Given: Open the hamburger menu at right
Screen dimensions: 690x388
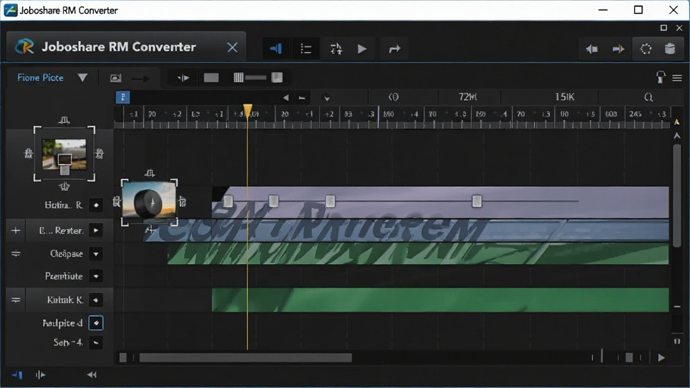Looking at the screenshot, I should coord(677,78).
